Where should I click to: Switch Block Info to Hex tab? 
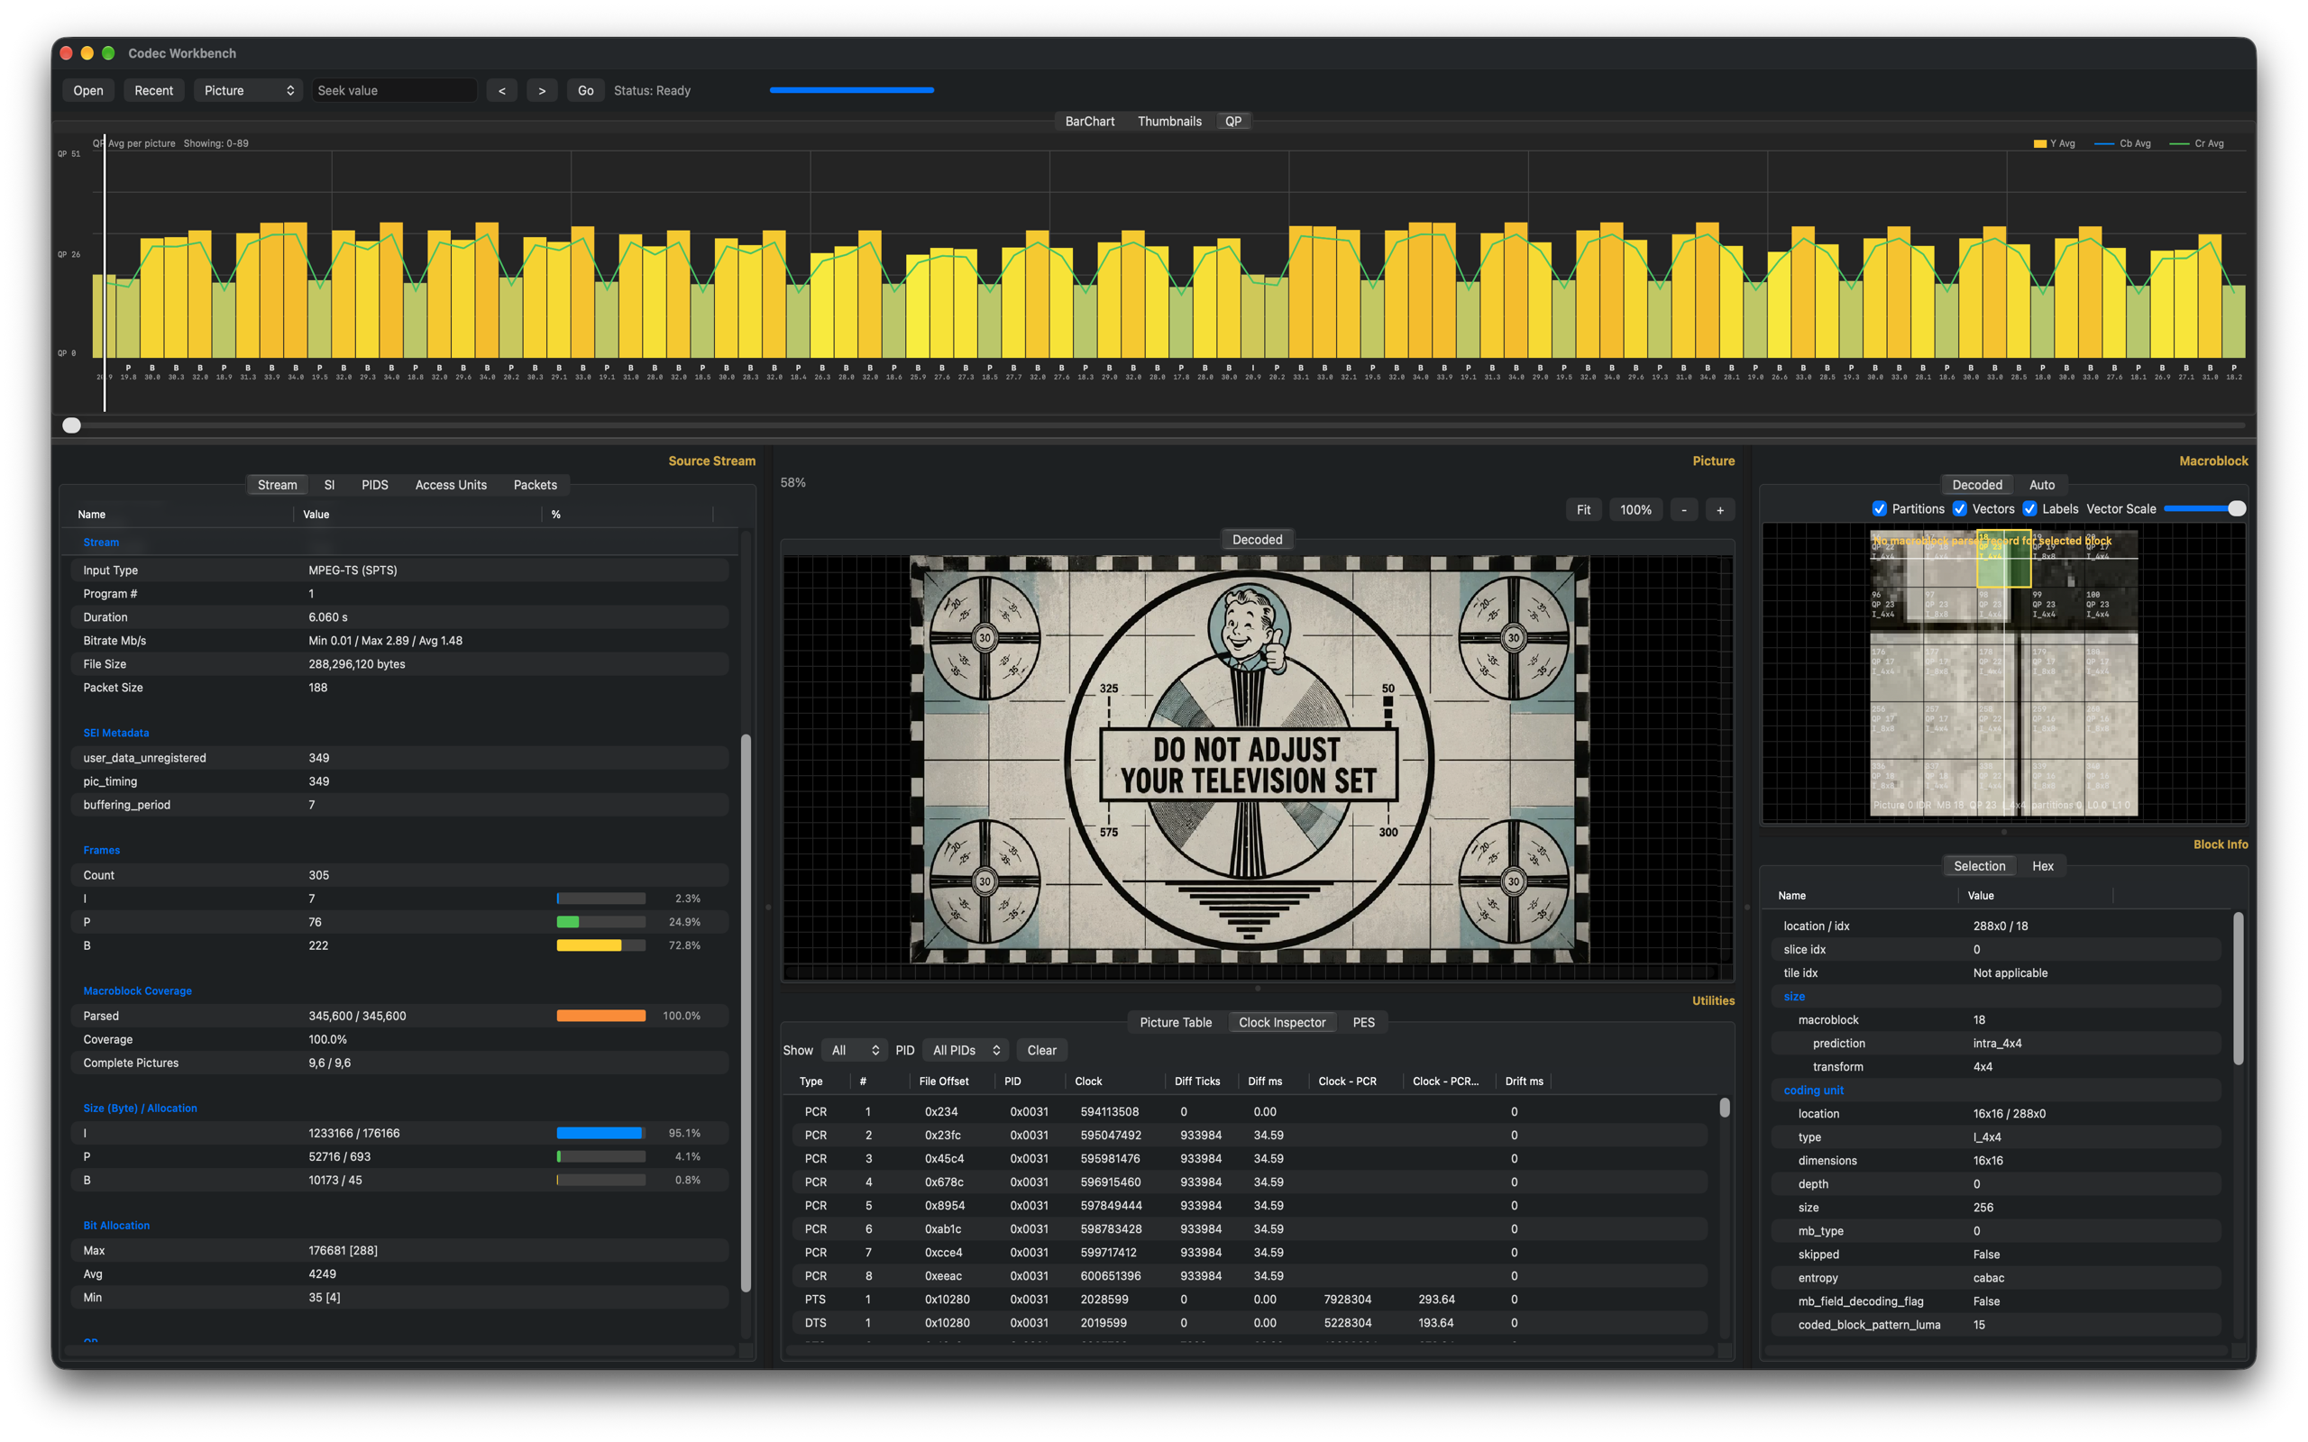(2043, 866)
